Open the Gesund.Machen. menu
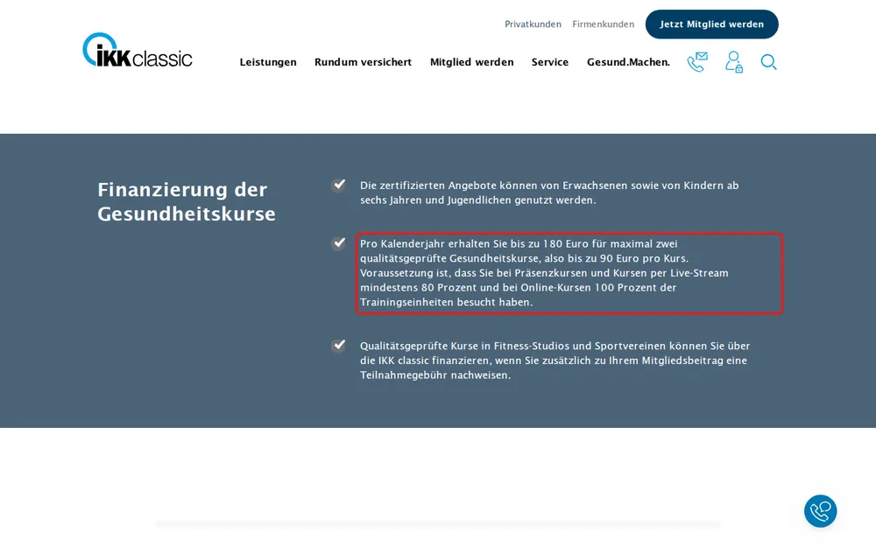This screenshot has width=876, height=547. click(628, 62)
